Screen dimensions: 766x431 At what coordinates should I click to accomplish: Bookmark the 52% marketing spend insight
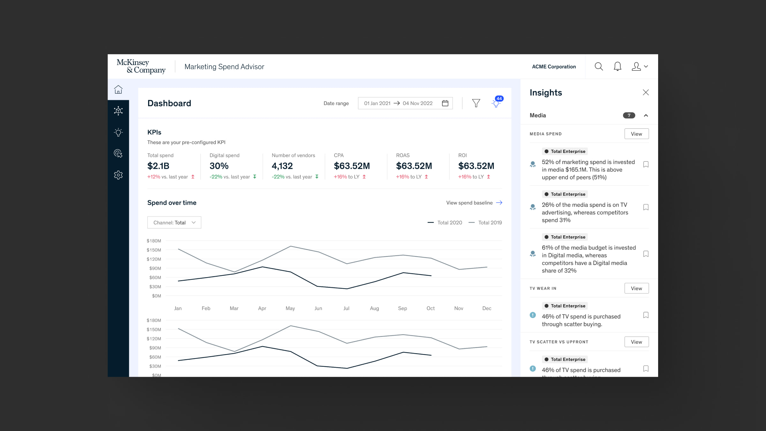coord(646,164)
